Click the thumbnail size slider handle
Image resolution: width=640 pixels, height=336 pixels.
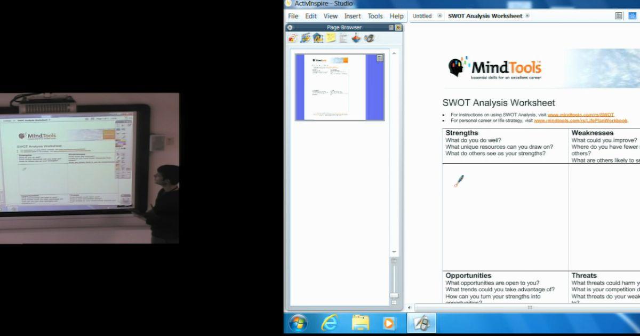pyautogui.click(x=394, y=295)
